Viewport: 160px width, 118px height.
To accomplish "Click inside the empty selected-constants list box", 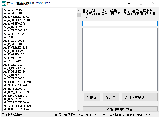I will pos(120,60).
